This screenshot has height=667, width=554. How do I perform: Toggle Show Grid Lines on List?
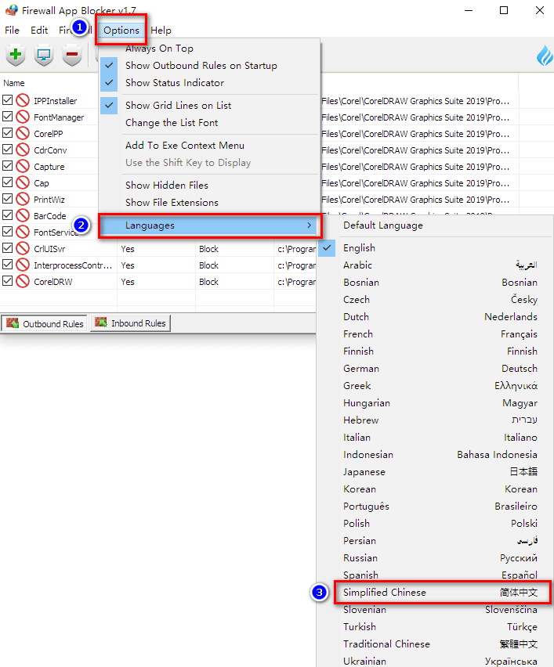point(209,106)
